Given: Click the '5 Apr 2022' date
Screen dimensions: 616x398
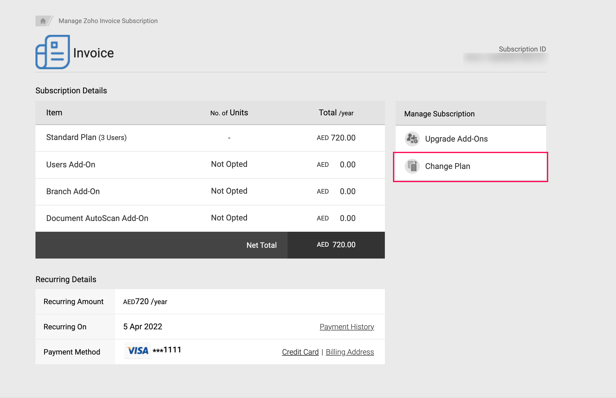Looking at the screenshot, I should coord(142,326).
